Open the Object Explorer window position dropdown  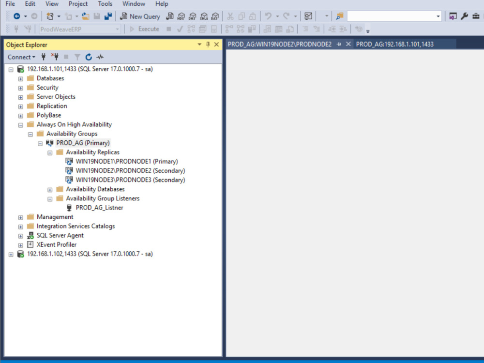[199, 45]
